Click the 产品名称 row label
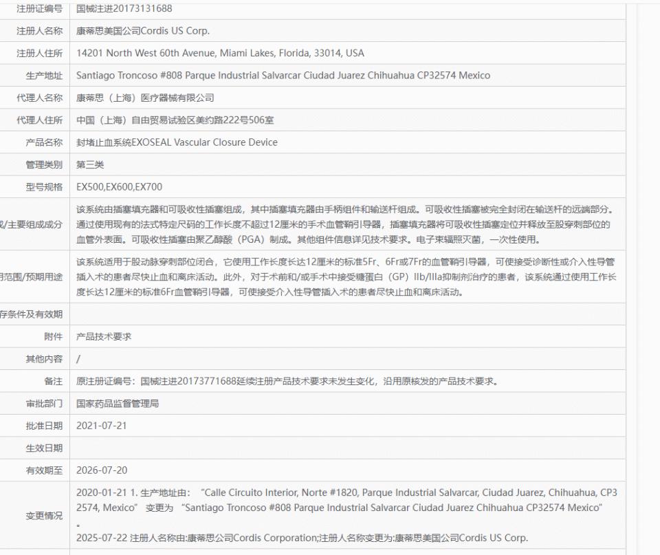 pos(44,142)
